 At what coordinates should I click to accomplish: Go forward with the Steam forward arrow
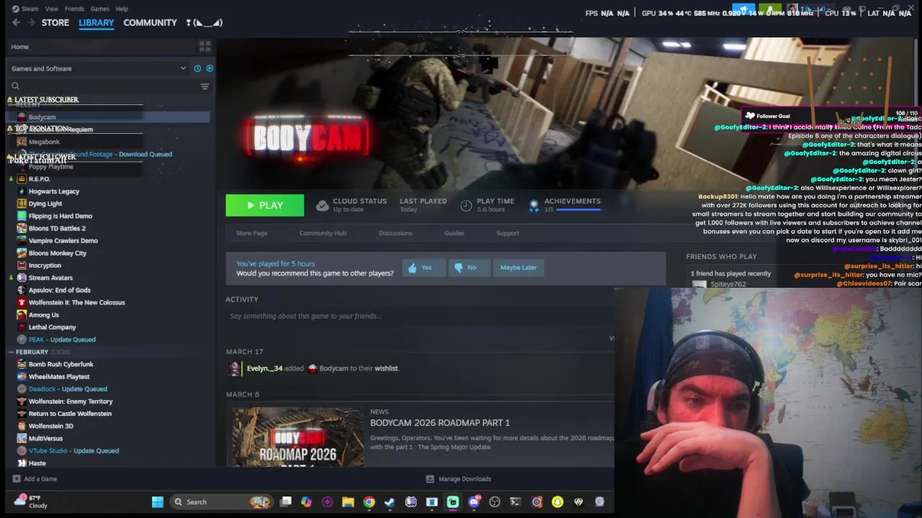(31, 23)
